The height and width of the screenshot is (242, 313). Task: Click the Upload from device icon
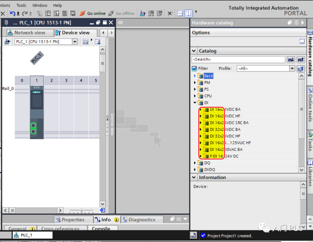click(57, 13)
